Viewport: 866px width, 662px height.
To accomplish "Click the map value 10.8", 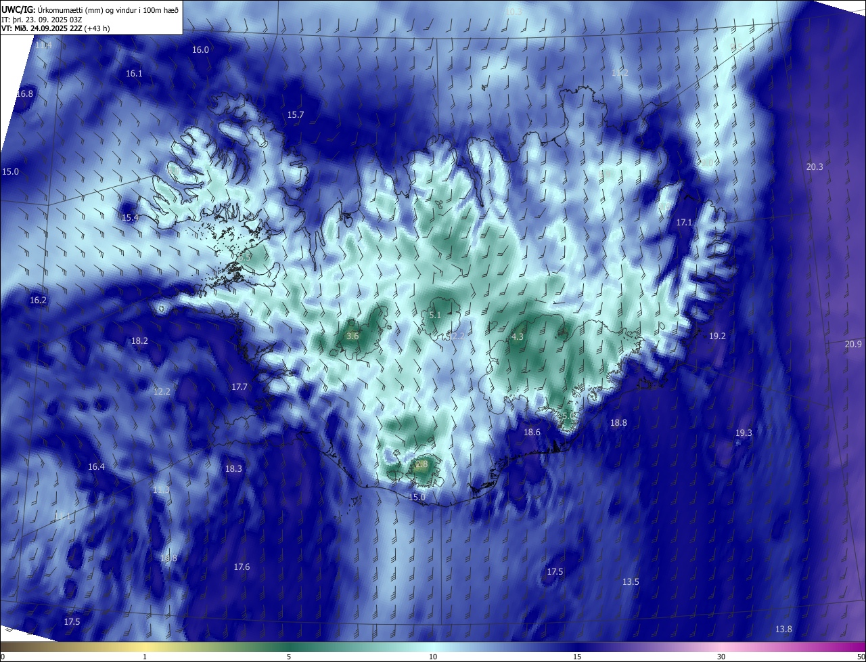I will point(168,558).
